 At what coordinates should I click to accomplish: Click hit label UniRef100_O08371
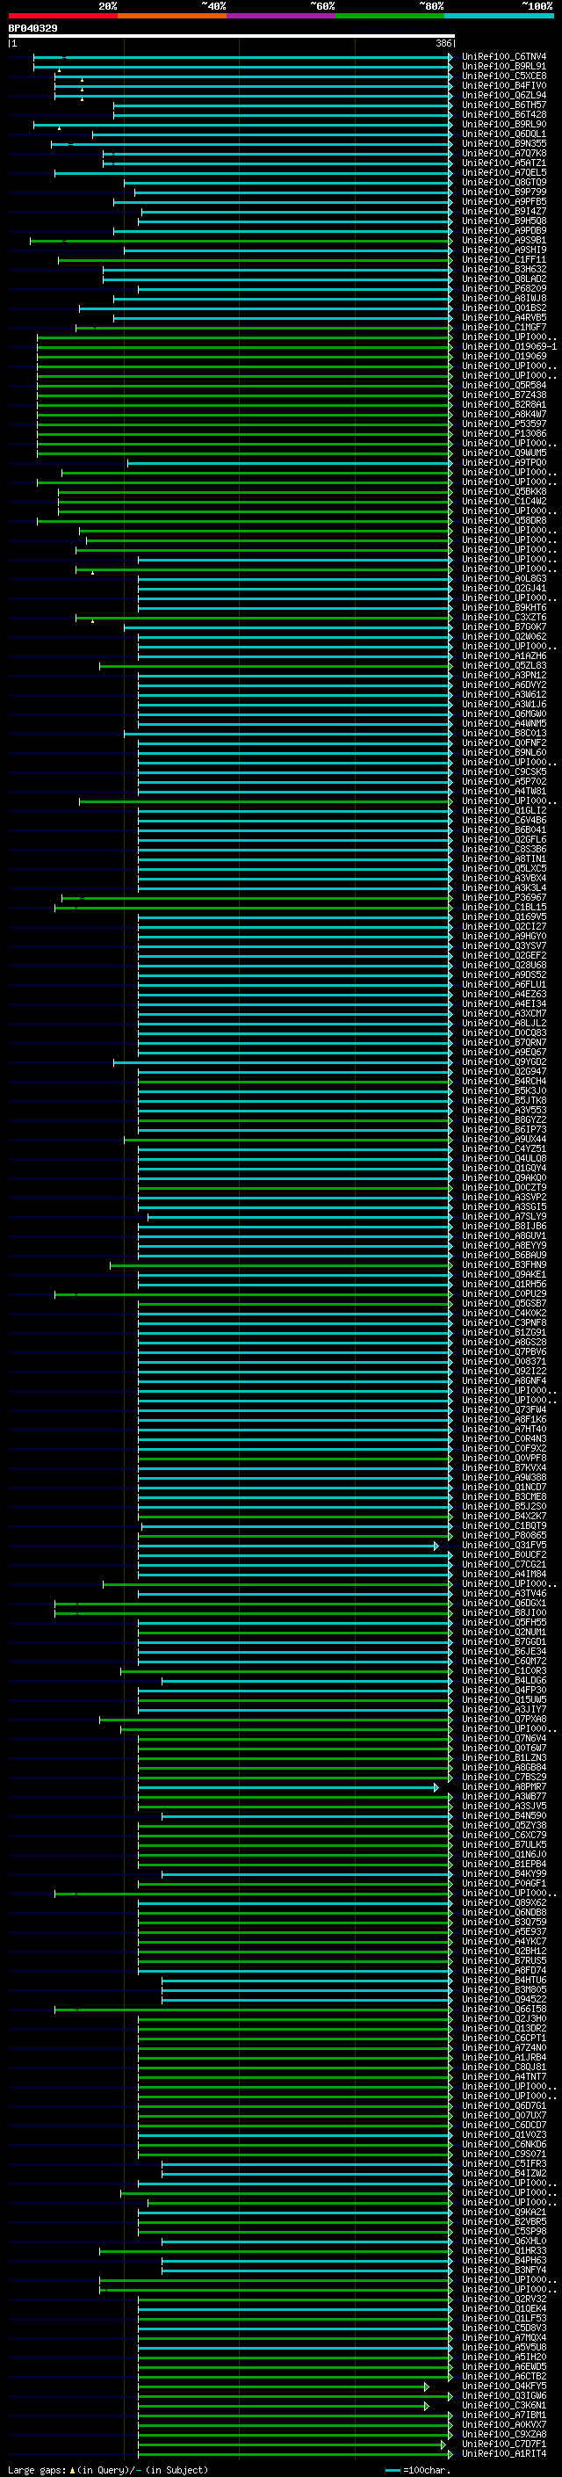click(504, 1362)
